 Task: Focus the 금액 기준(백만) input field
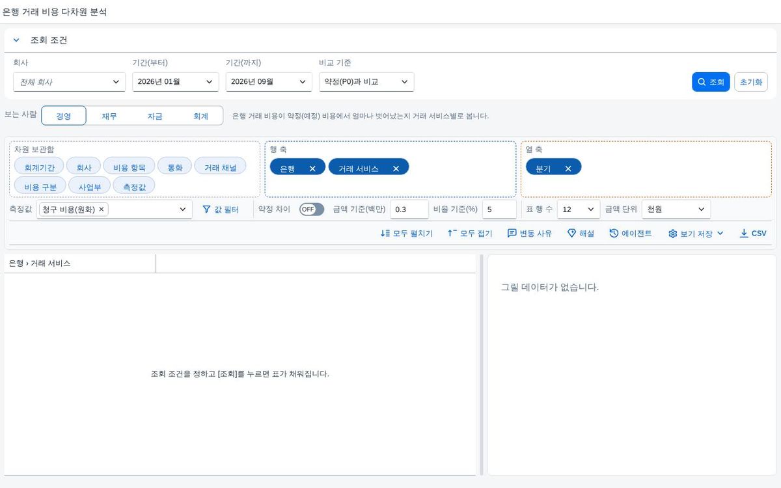(x=409, y=210)
